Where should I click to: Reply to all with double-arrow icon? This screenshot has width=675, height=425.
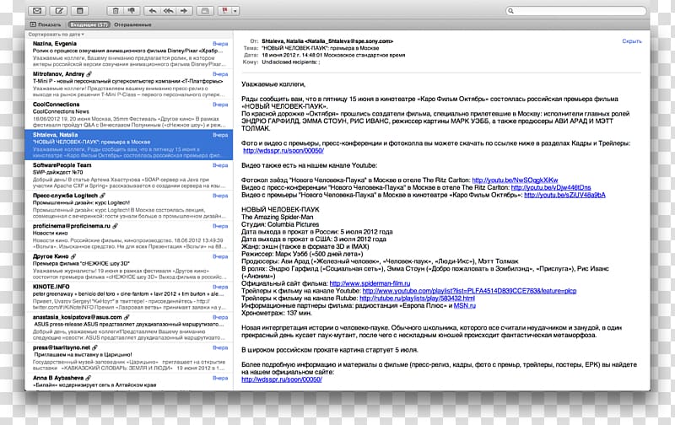pos(168,11)
